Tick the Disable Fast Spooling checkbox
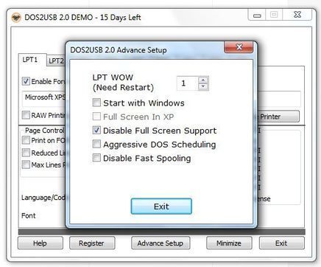 pyautogui.click(x=96, y=158)
